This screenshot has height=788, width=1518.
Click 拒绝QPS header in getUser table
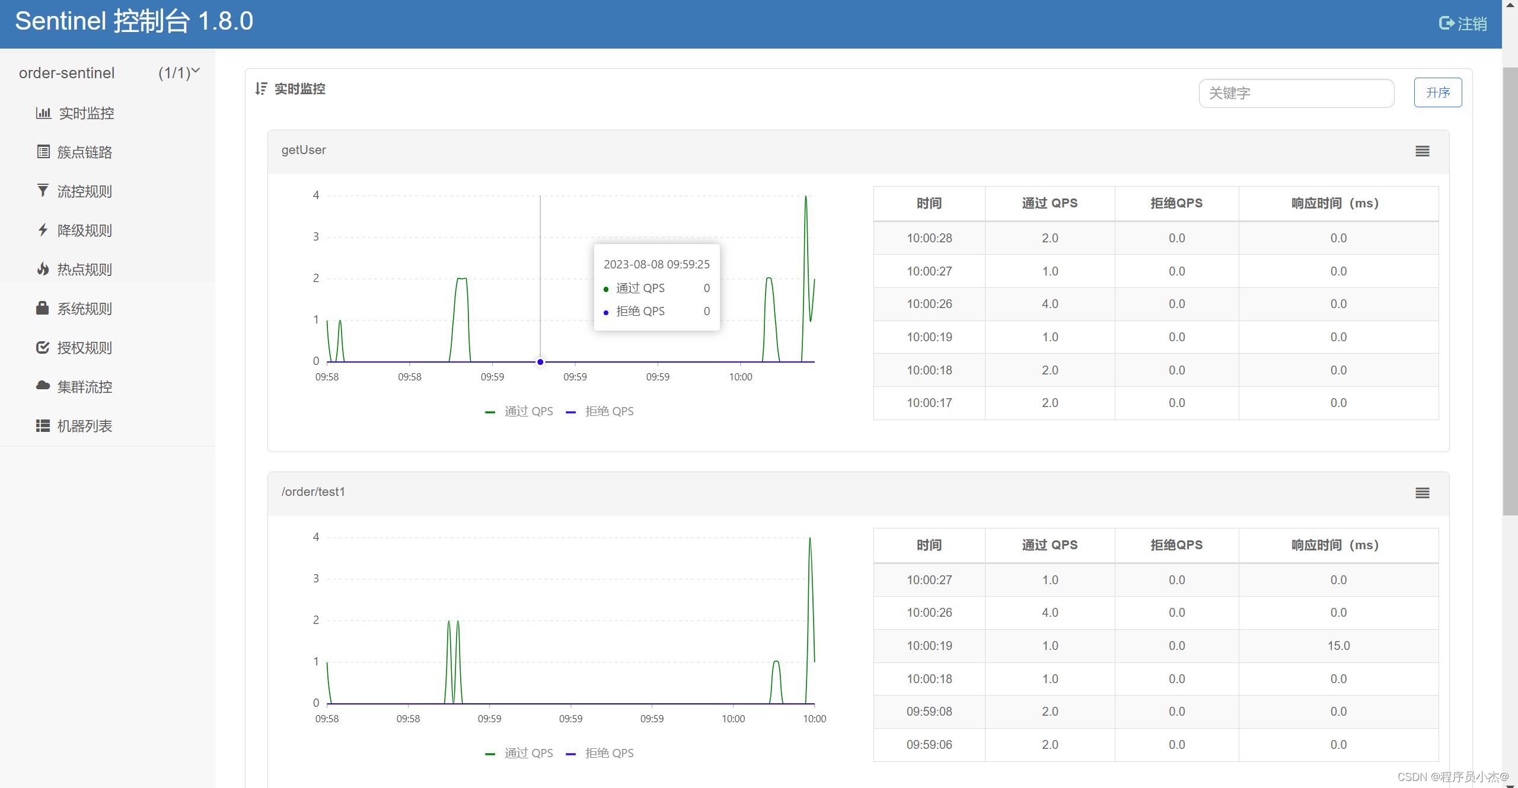(1176, 203)
